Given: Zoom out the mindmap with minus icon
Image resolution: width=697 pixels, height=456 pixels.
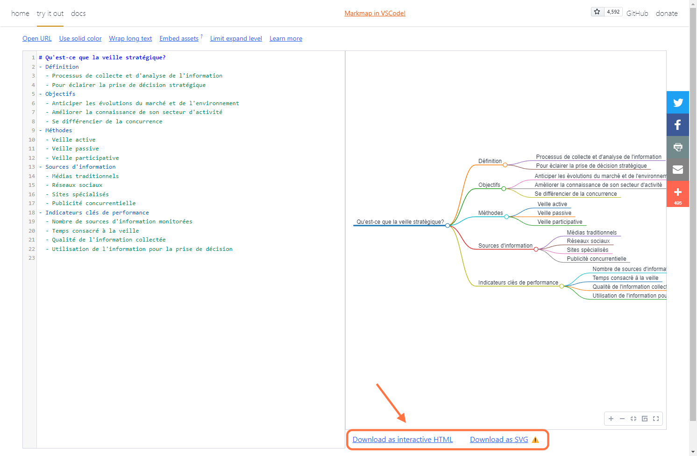Looking at the screenshot, I should (x=622, y=419).
